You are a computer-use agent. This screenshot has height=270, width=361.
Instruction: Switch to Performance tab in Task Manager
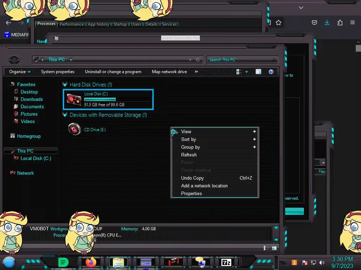72,24
